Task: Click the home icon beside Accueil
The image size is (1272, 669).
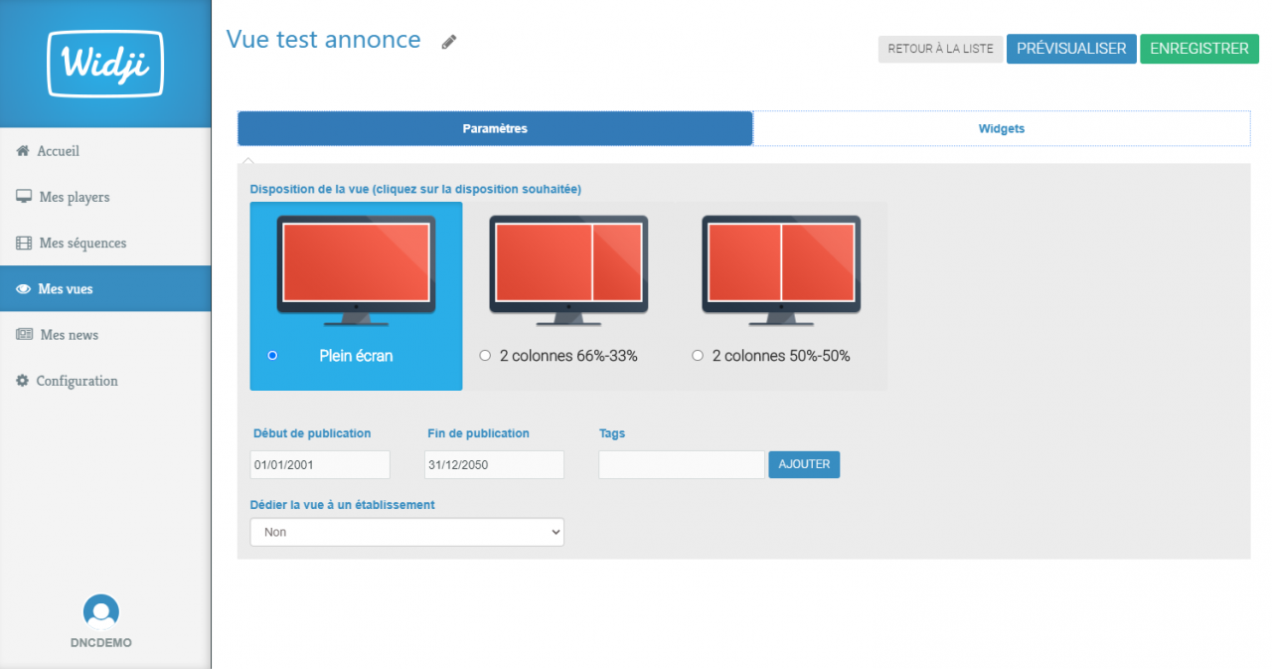Action: tap(23, 151)
